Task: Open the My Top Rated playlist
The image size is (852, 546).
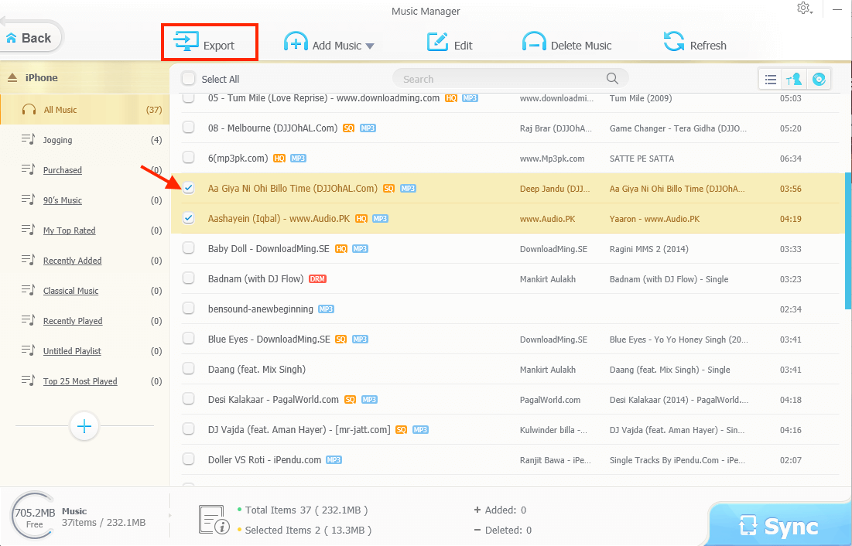Action: (70, 230)
